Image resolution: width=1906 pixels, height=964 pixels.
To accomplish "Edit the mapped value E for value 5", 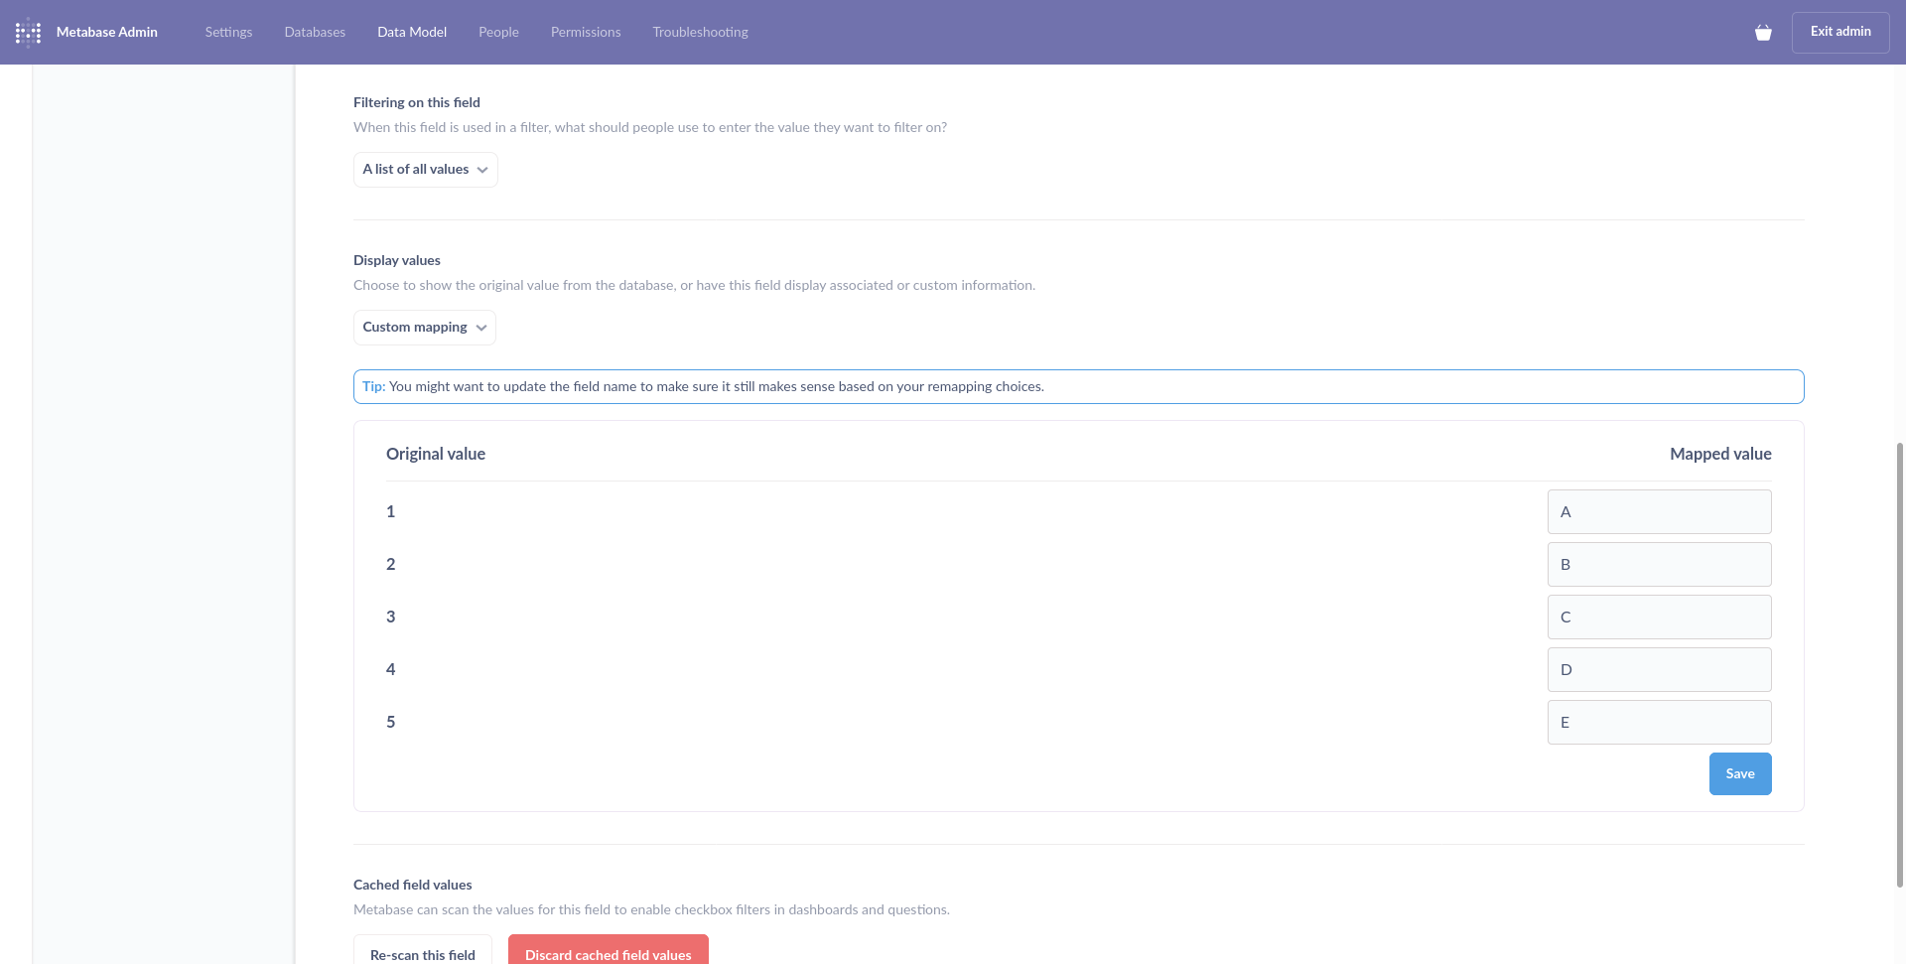I will pyautogui.click(x=1658, y=722).
